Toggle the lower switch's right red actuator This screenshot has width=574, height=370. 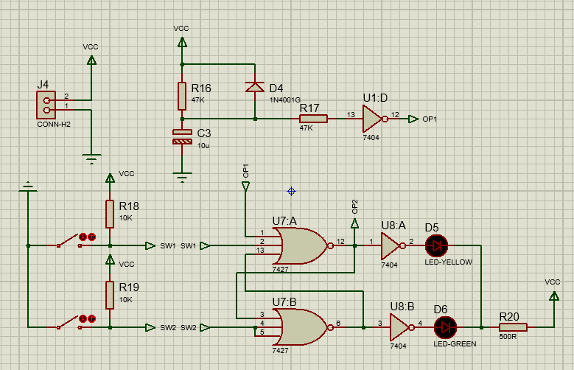(91, 318)
